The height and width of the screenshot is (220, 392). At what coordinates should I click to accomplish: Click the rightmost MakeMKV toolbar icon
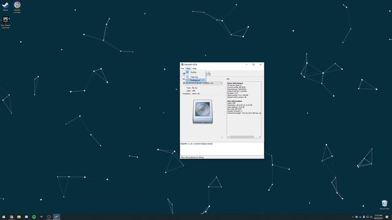point(208,73)
